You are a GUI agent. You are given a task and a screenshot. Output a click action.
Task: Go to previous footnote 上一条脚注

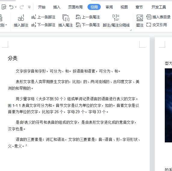tap(43, 17)
